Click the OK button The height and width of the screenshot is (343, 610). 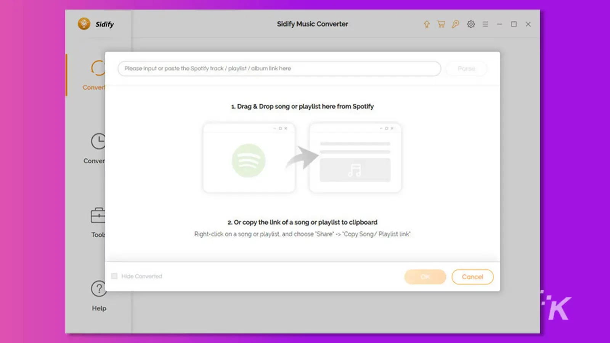click(x=425, y=277)
